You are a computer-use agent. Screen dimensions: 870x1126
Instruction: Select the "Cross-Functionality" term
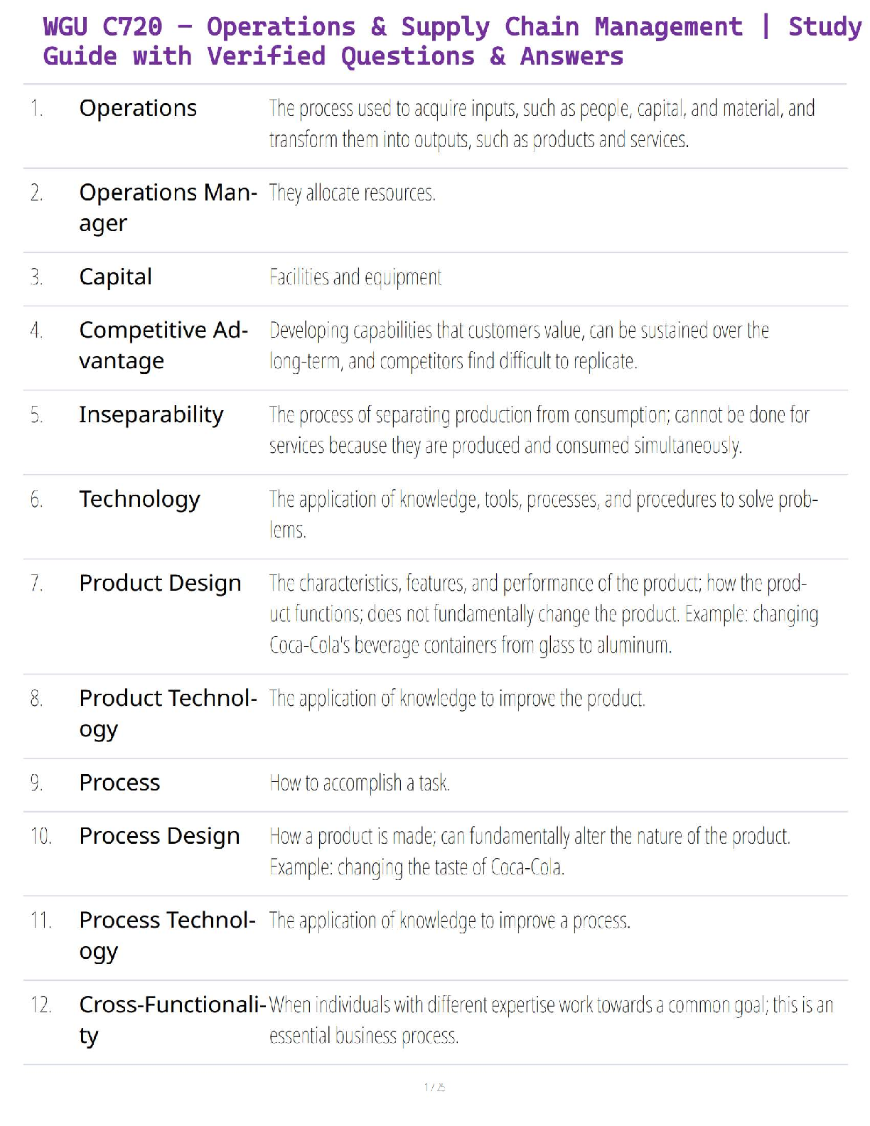(x=172, y=1019)
